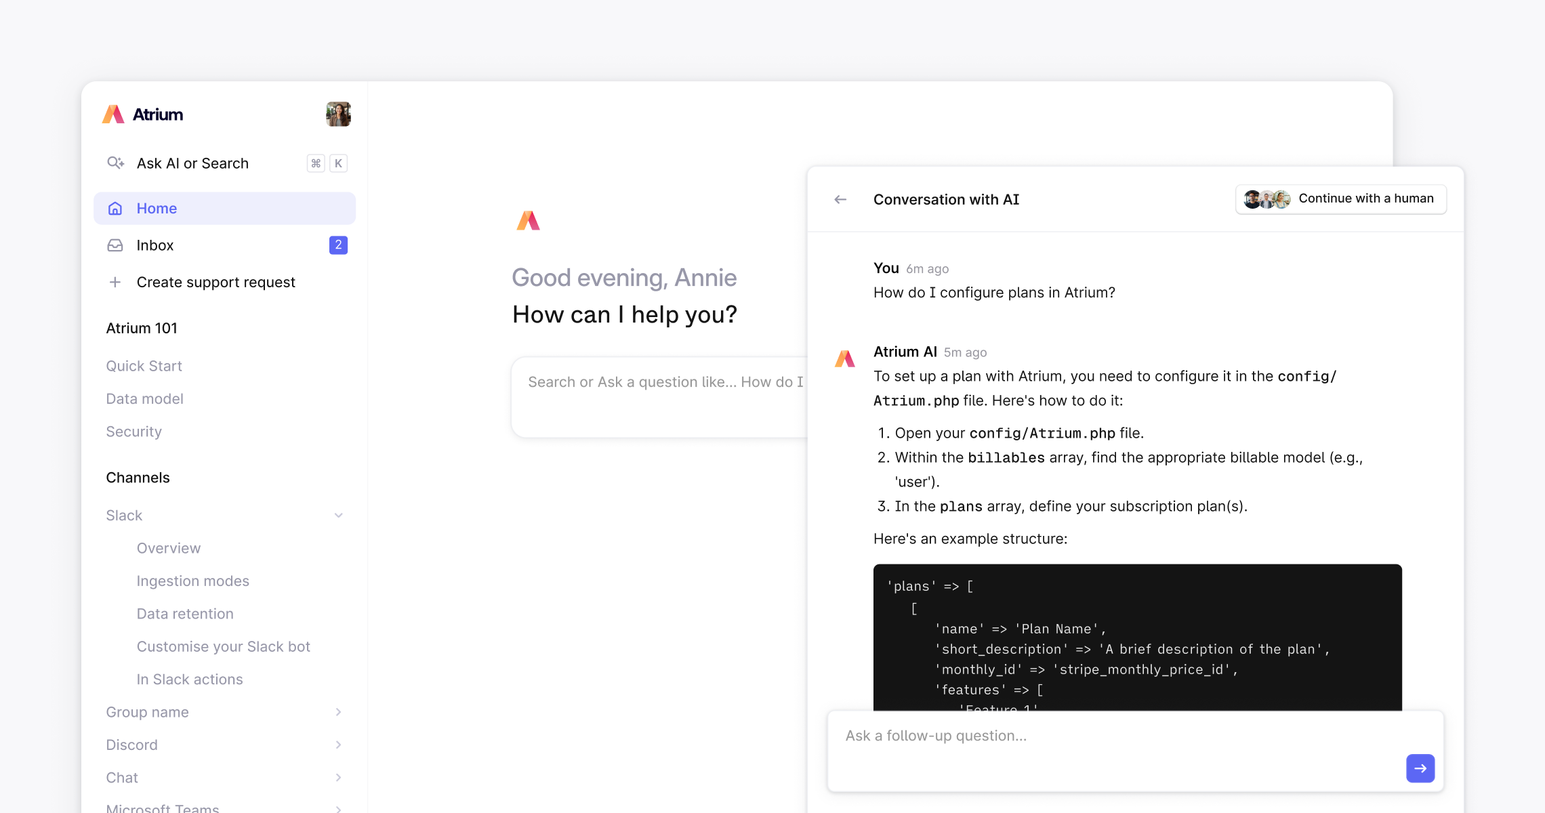This screenshot has width=1545, height=813.
Task: Open Ingestion modes page
Action: [x=192, y=581]
